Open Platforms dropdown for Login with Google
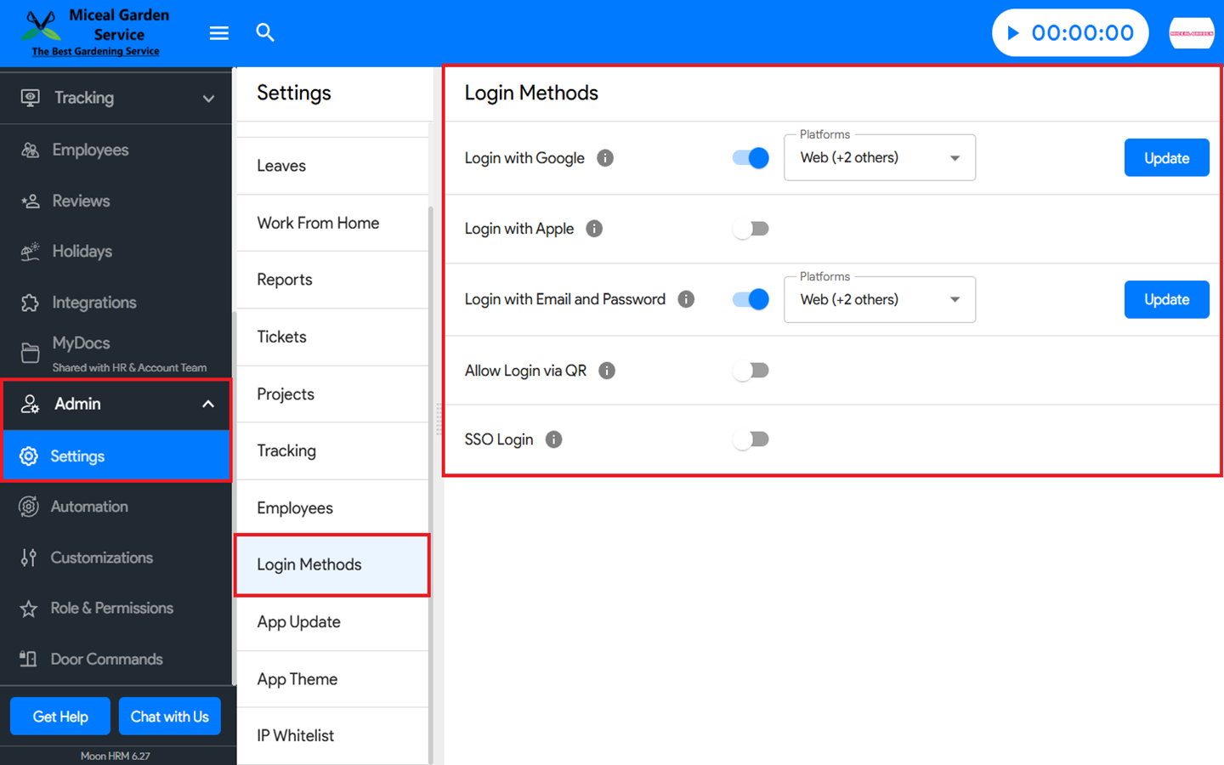Viewport: 1224px width, 765px height. pyautogui.click(x=879, y=158)
